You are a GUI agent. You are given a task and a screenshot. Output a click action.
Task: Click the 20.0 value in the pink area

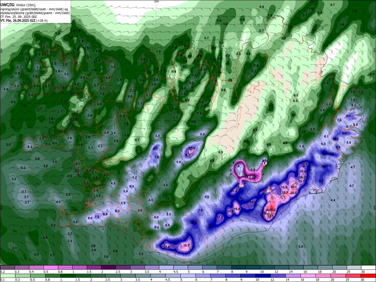(x=293, y=193)
